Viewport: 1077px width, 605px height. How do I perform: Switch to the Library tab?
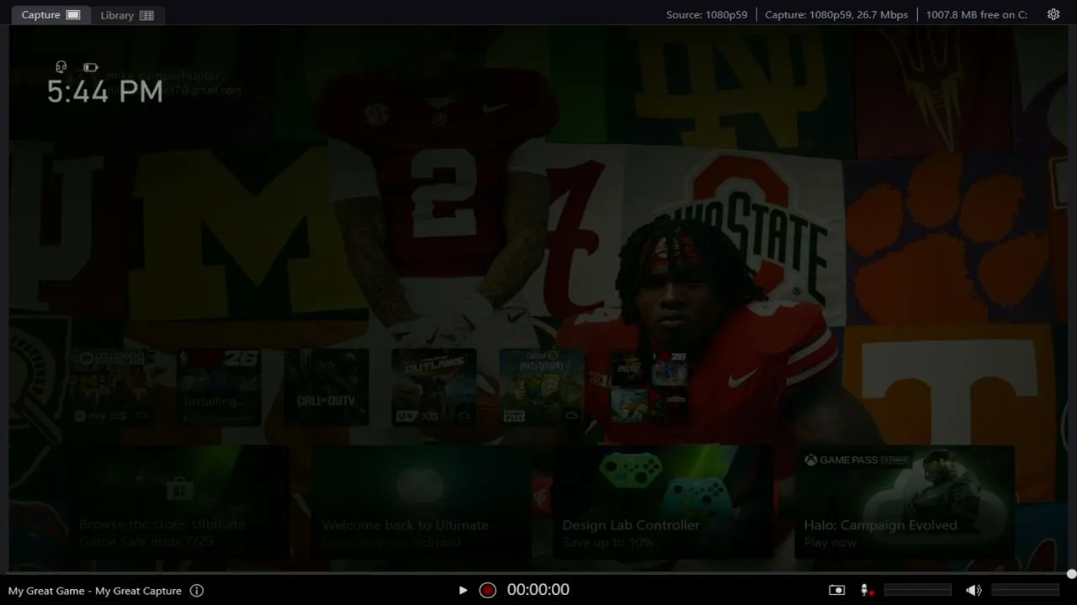pyautogui.click(x=127, y=15)
